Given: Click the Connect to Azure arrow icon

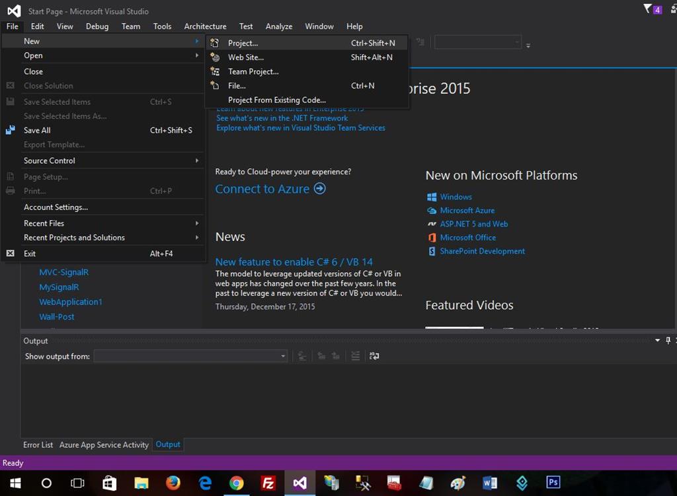Looking at the screenshot, I should click(x=319, y=189).
